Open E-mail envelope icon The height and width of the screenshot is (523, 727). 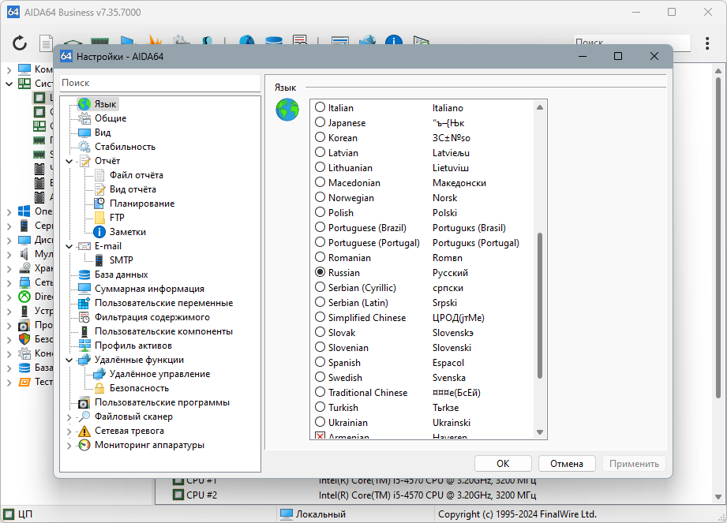pyautogui.click(x=84, y=246)
